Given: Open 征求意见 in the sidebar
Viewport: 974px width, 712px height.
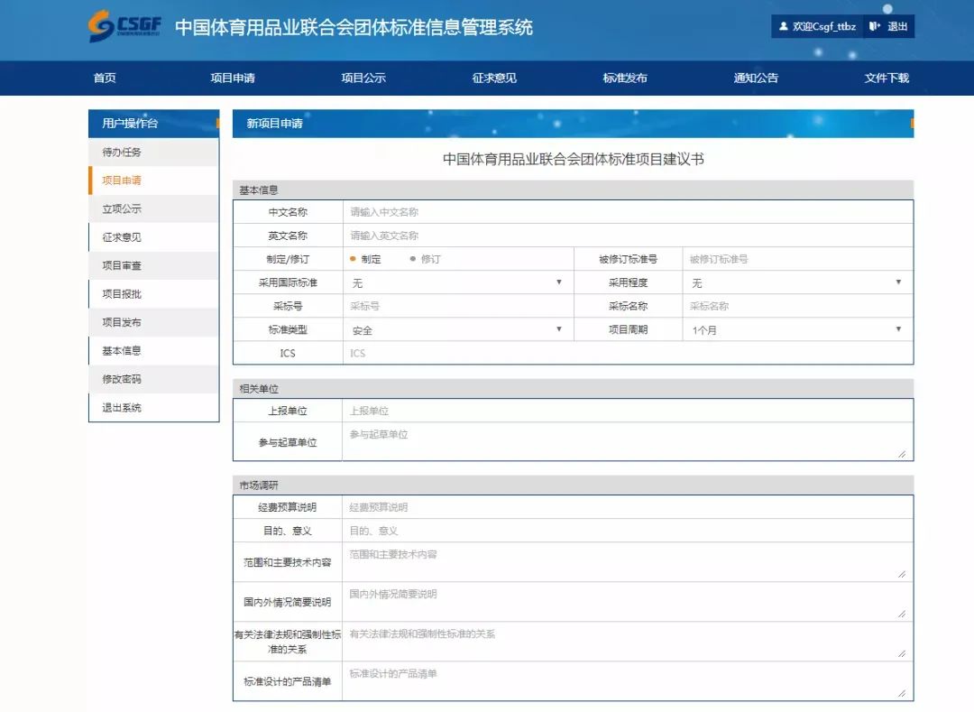Looking at the screenshot, I should (x=154, y=237).
